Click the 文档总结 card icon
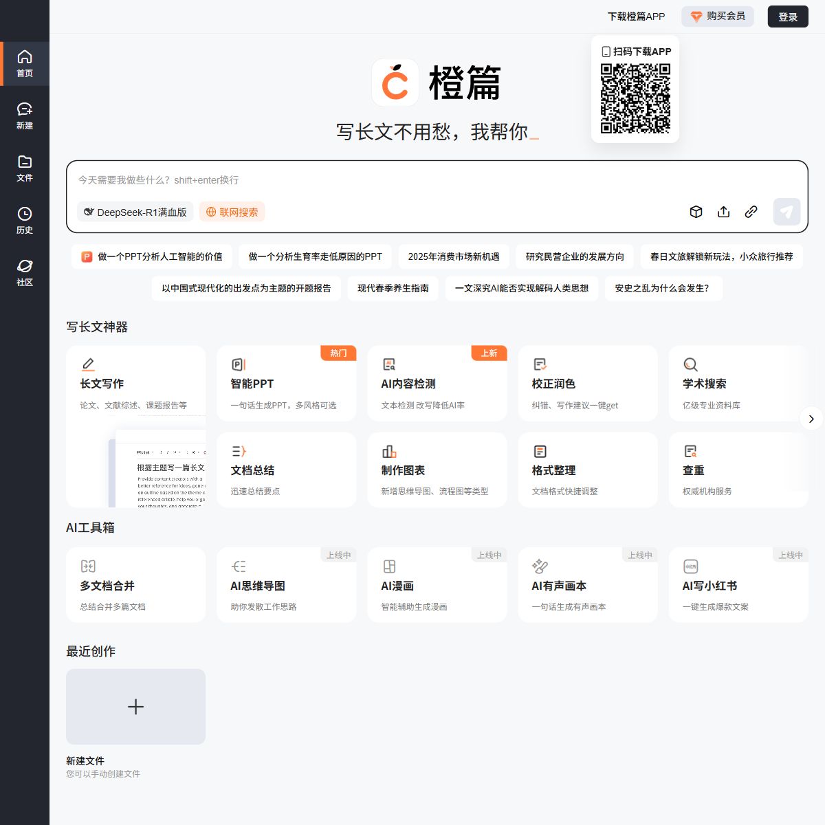This screenshot has height=825, width=825. point(239,451)
